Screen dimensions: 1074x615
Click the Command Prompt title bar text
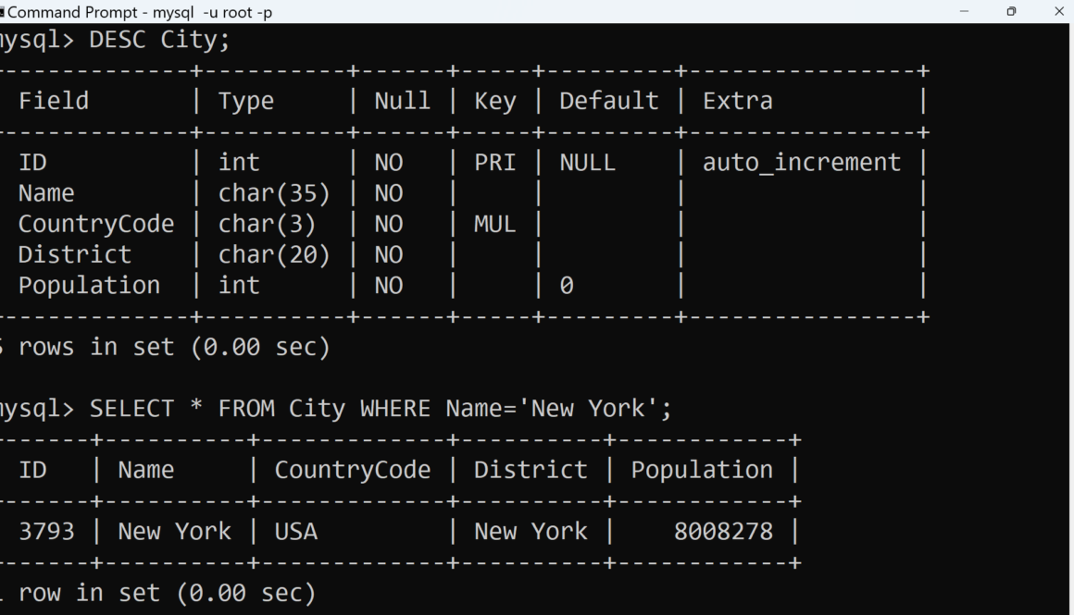point(139,12)
